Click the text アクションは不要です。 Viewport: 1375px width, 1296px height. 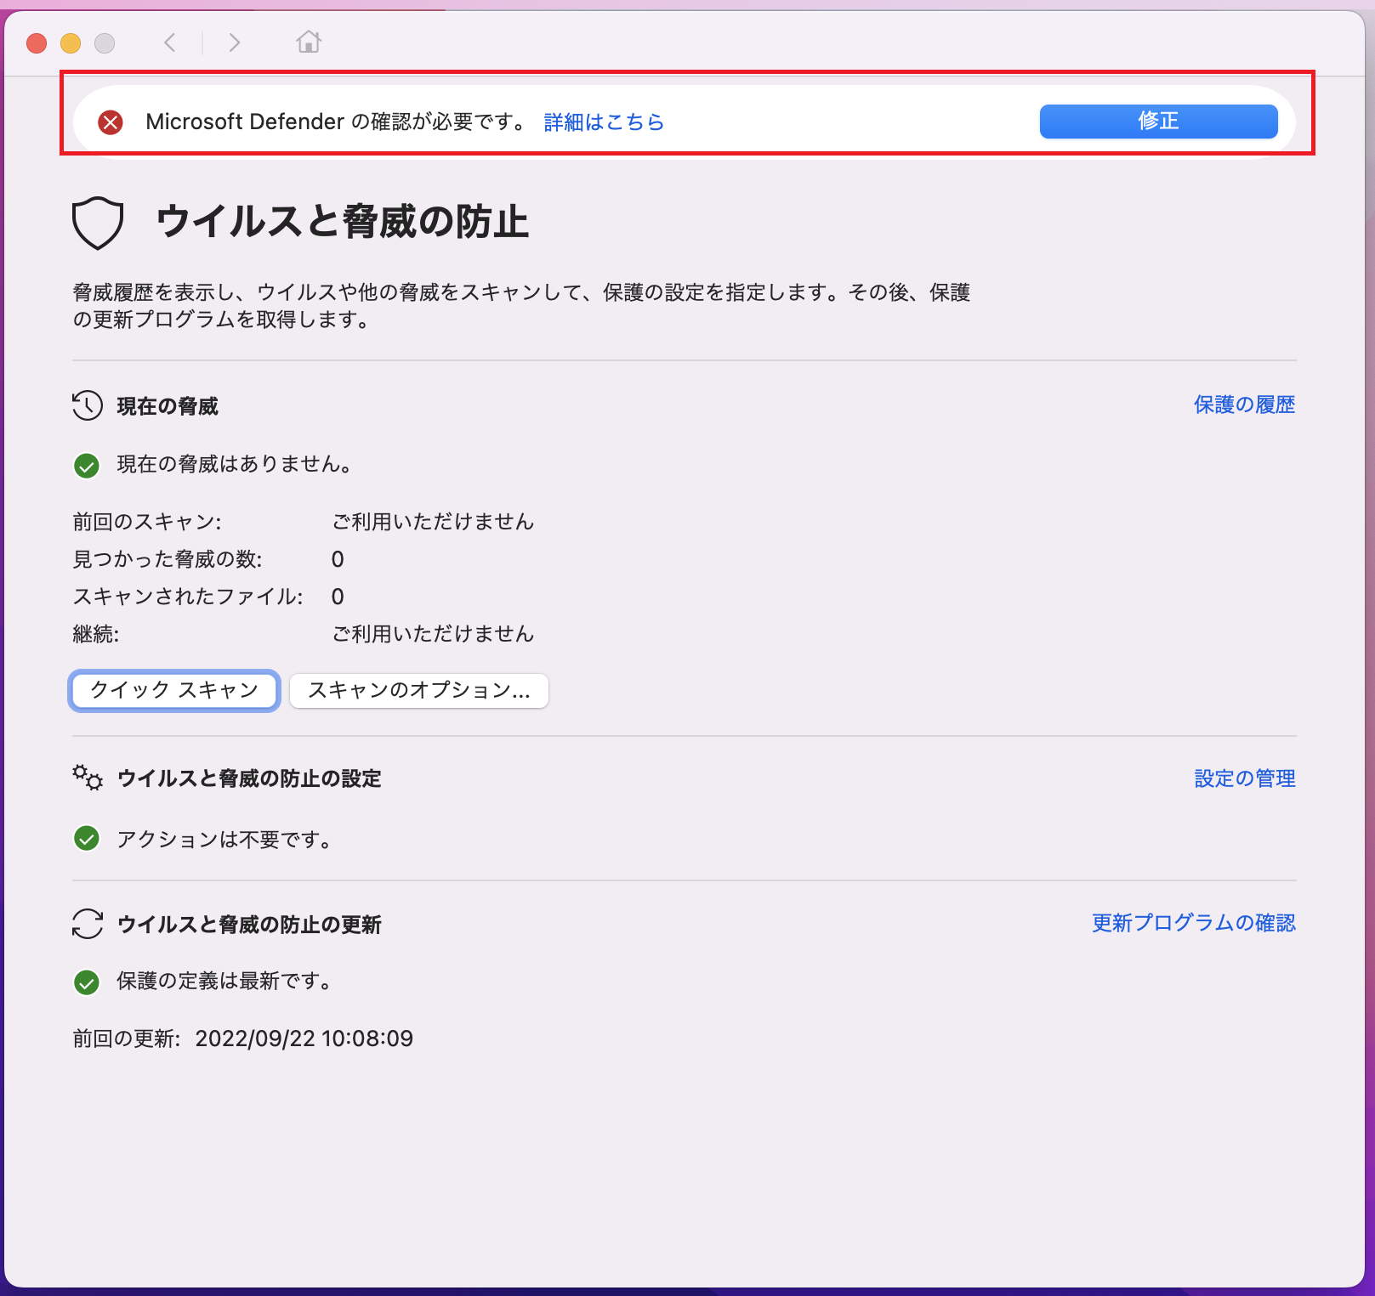coord(224,840)
